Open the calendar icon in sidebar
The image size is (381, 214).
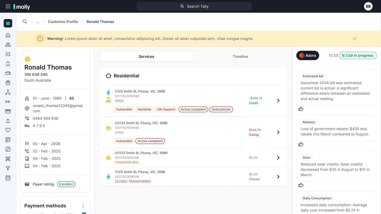click(x=8, y=178)
